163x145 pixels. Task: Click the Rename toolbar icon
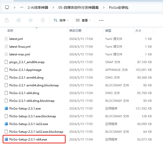click(19, 20)
